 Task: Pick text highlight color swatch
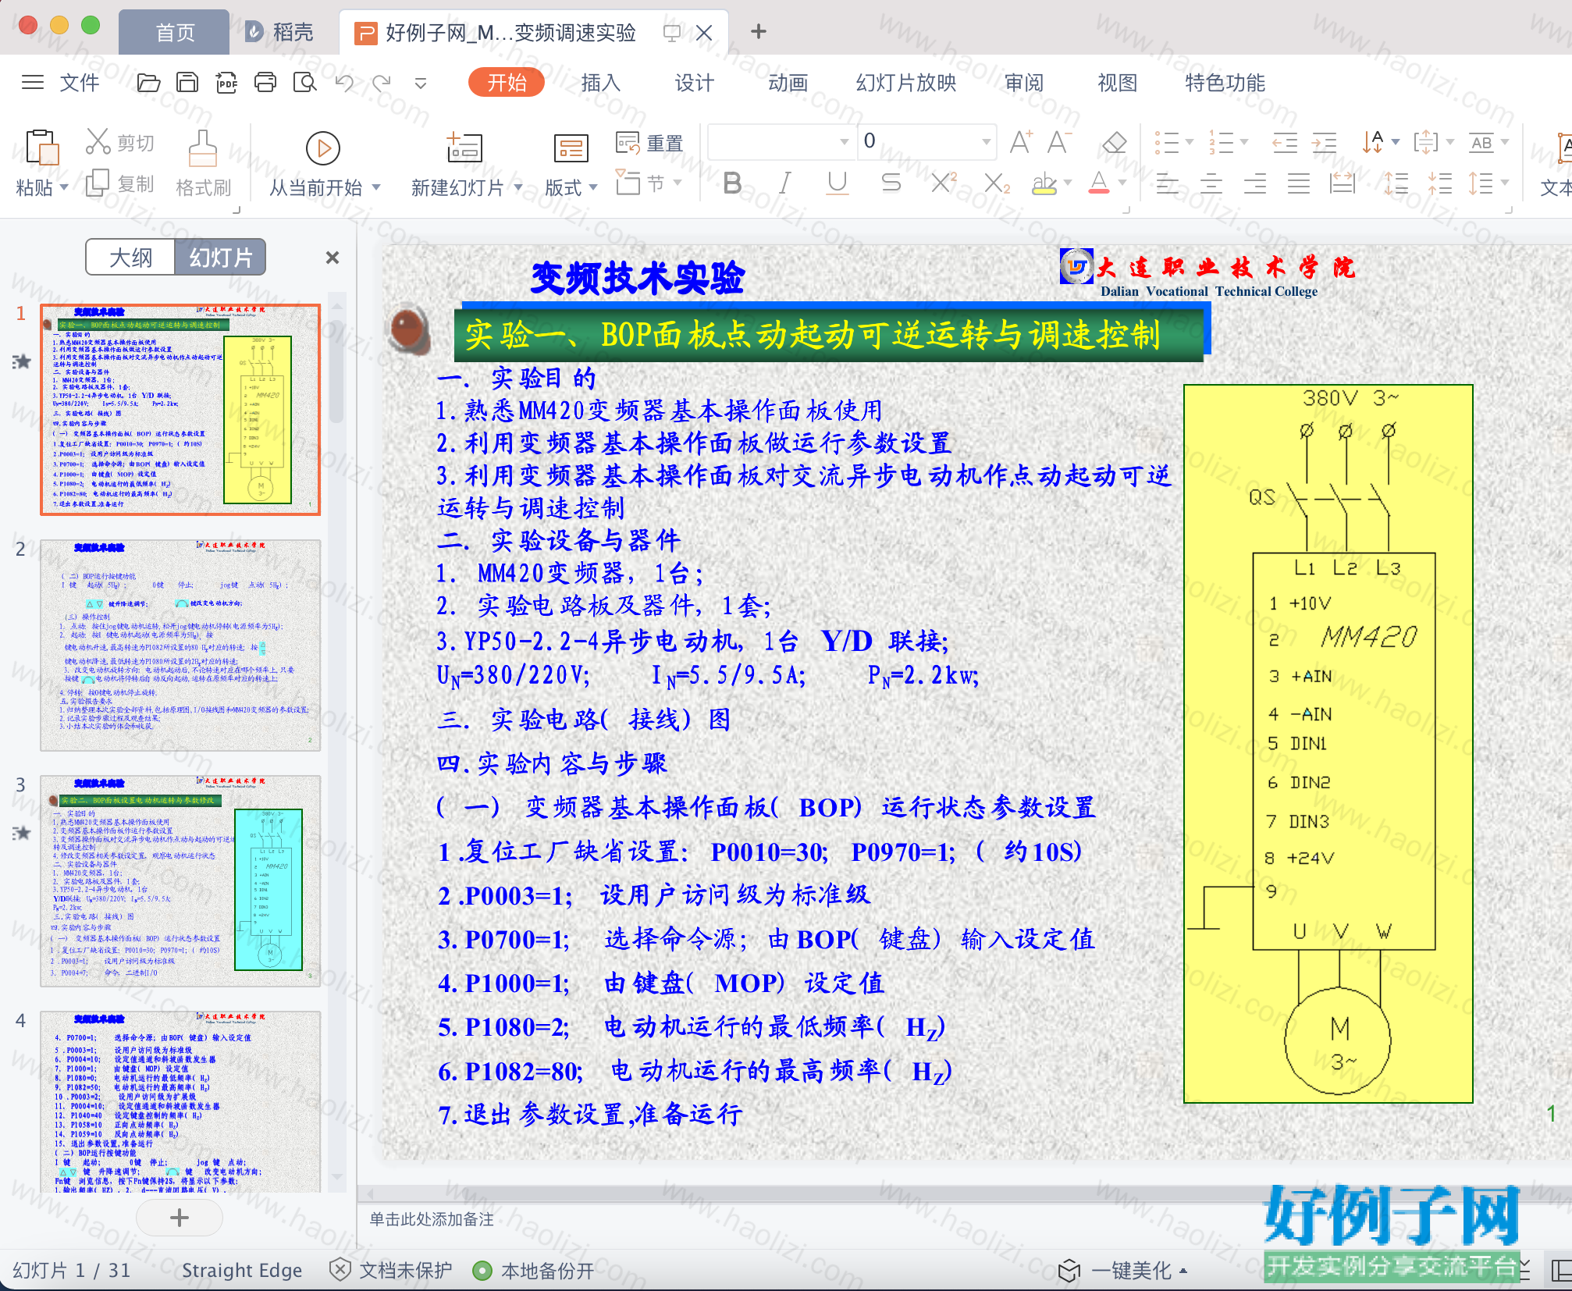coord(1044,183)
